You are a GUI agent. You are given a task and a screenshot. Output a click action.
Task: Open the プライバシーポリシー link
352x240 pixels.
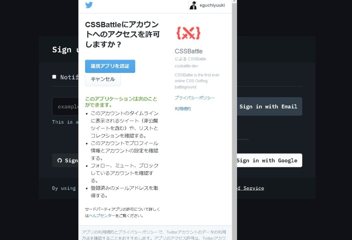195,98
